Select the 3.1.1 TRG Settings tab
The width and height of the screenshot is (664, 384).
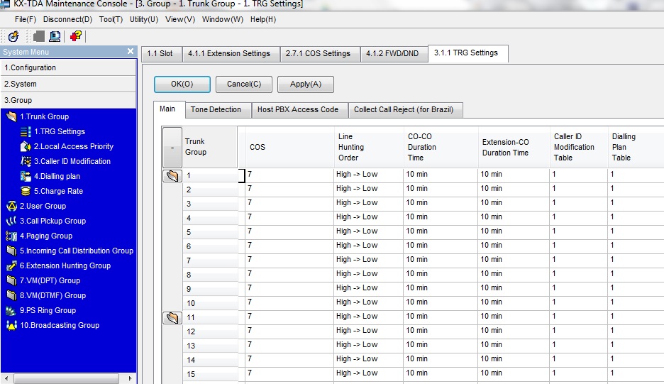point(468,53)
